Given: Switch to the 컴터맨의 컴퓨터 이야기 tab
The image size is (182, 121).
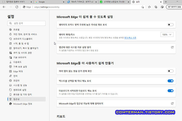Looking at the screenshot, I should coord(17,2).
